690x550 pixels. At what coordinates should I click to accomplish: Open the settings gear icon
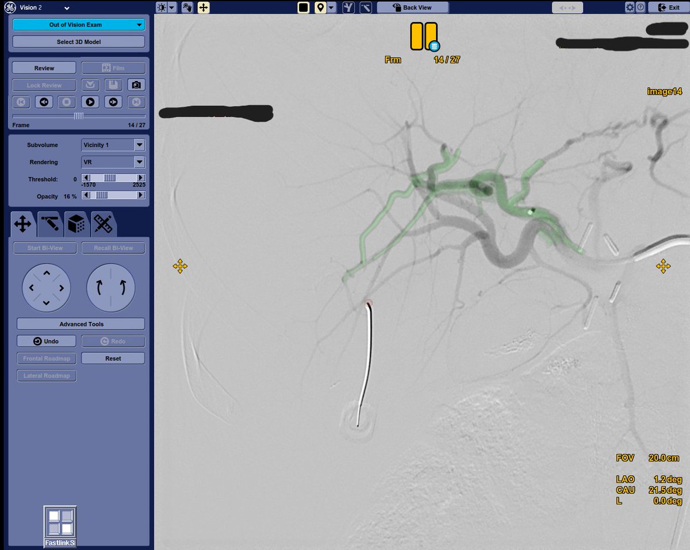tap(630, 7)
